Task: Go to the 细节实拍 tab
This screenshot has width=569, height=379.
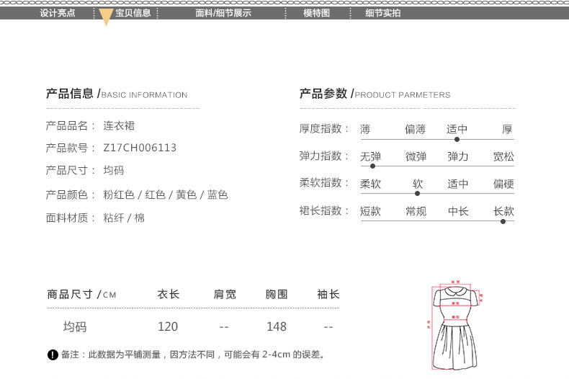Action: click(382, 13)
